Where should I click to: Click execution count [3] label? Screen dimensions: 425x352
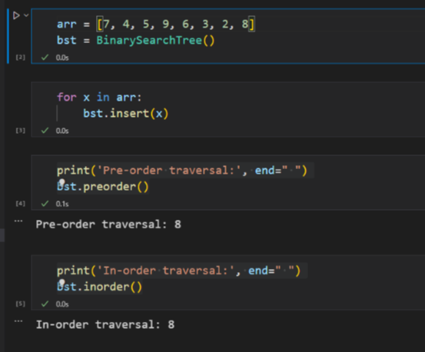[x=20, y=131]
